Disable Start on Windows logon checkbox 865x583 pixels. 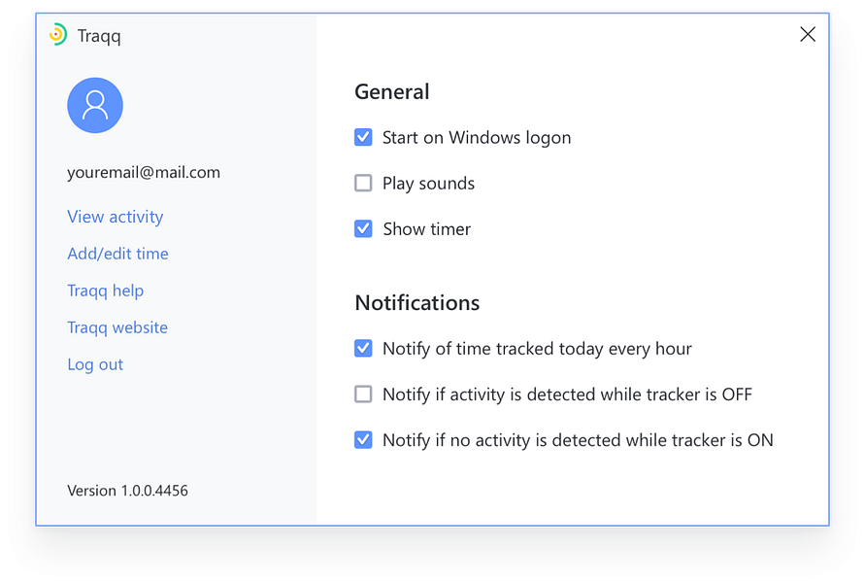363,138
